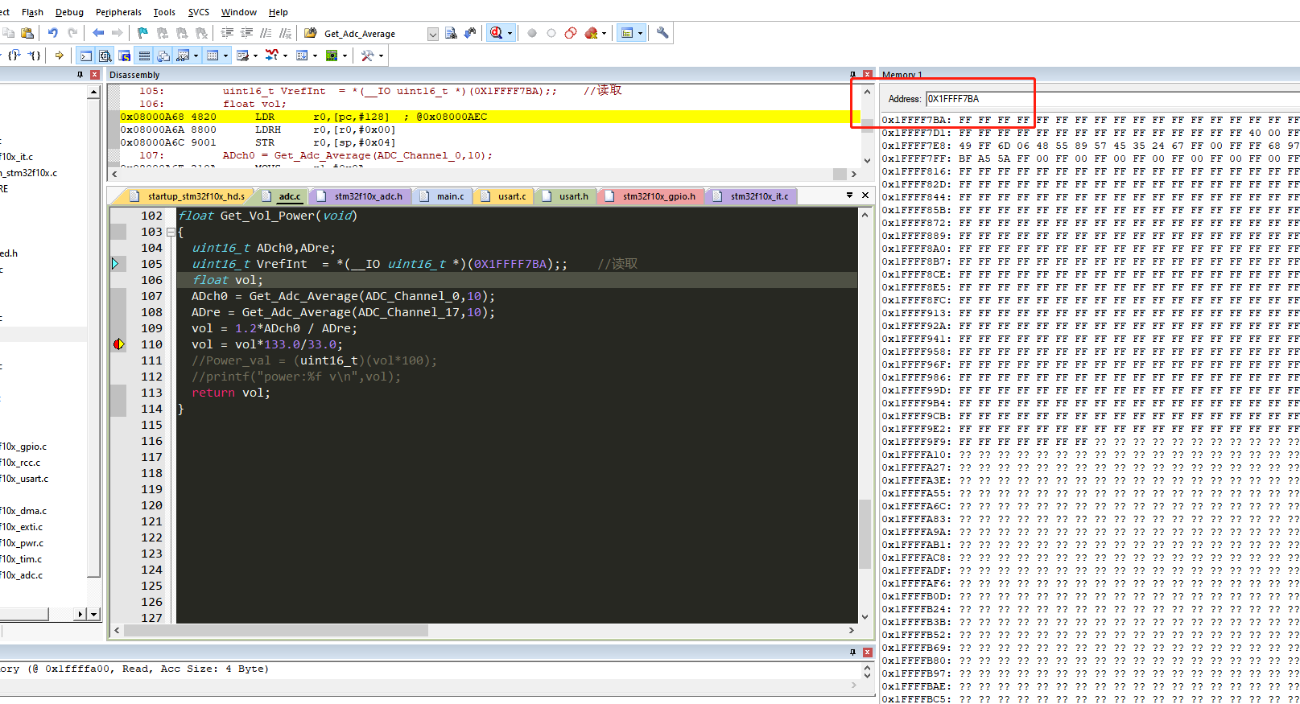This screenshot has width=1300, height=704.
Task: Click the find in files folder icon
Action: (311, 33)
